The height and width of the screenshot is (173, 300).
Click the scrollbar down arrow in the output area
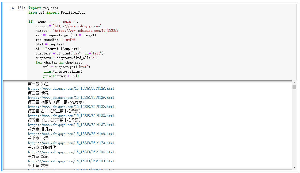click(295, 167)
